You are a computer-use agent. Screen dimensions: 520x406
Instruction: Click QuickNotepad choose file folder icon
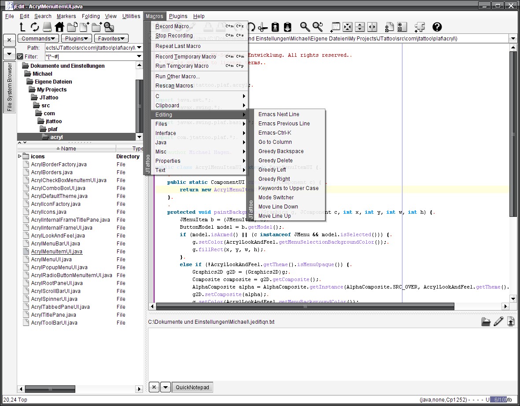(486, 322)
